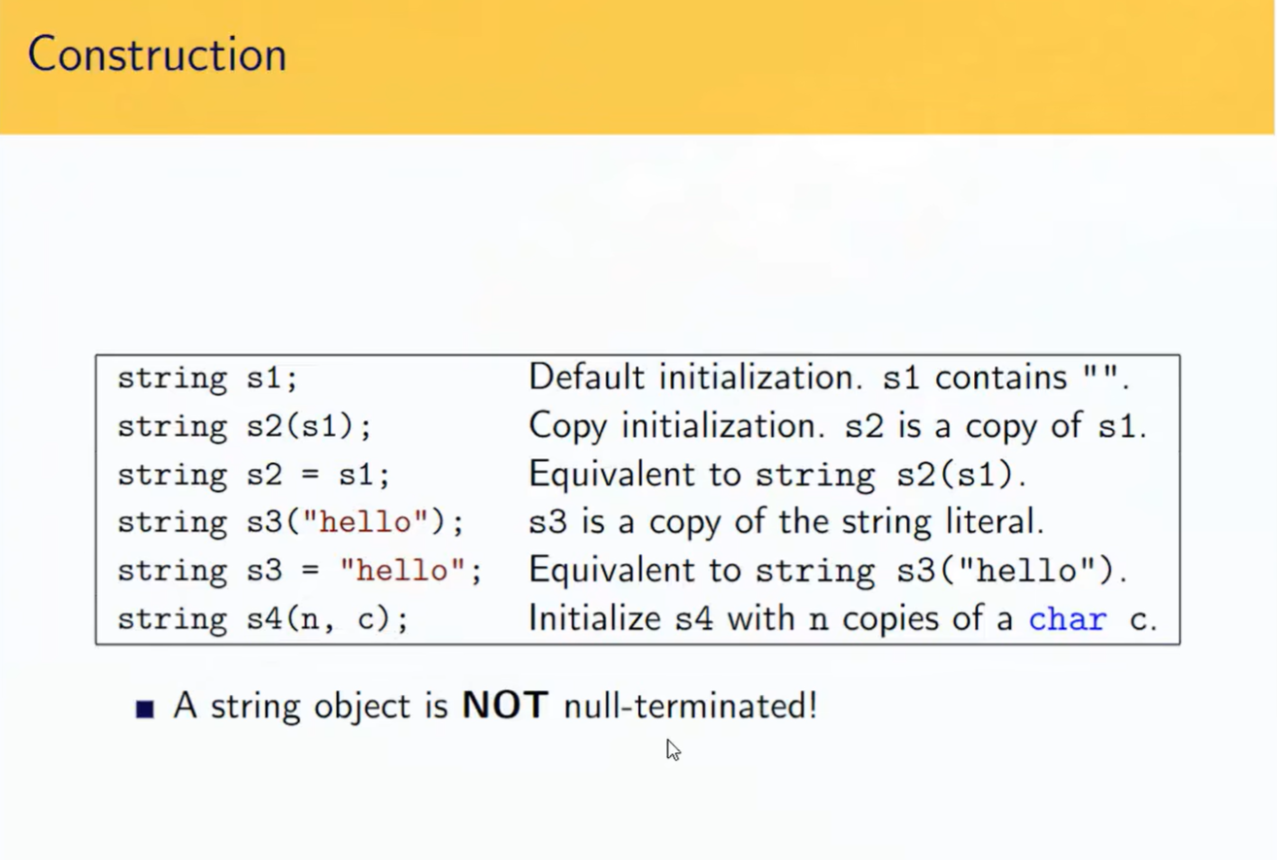Viewport: 1277px width, 860px height.
Task: Click "s3 is a copy of the string literal"
Action: (786, 522)
